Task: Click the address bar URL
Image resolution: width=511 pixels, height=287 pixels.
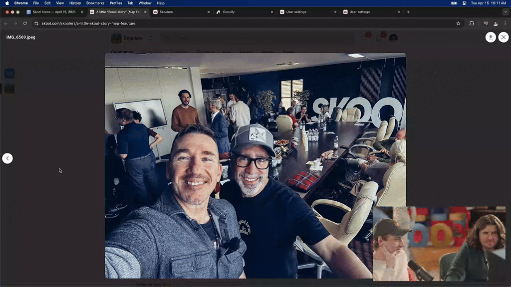Action: point(88,23)
